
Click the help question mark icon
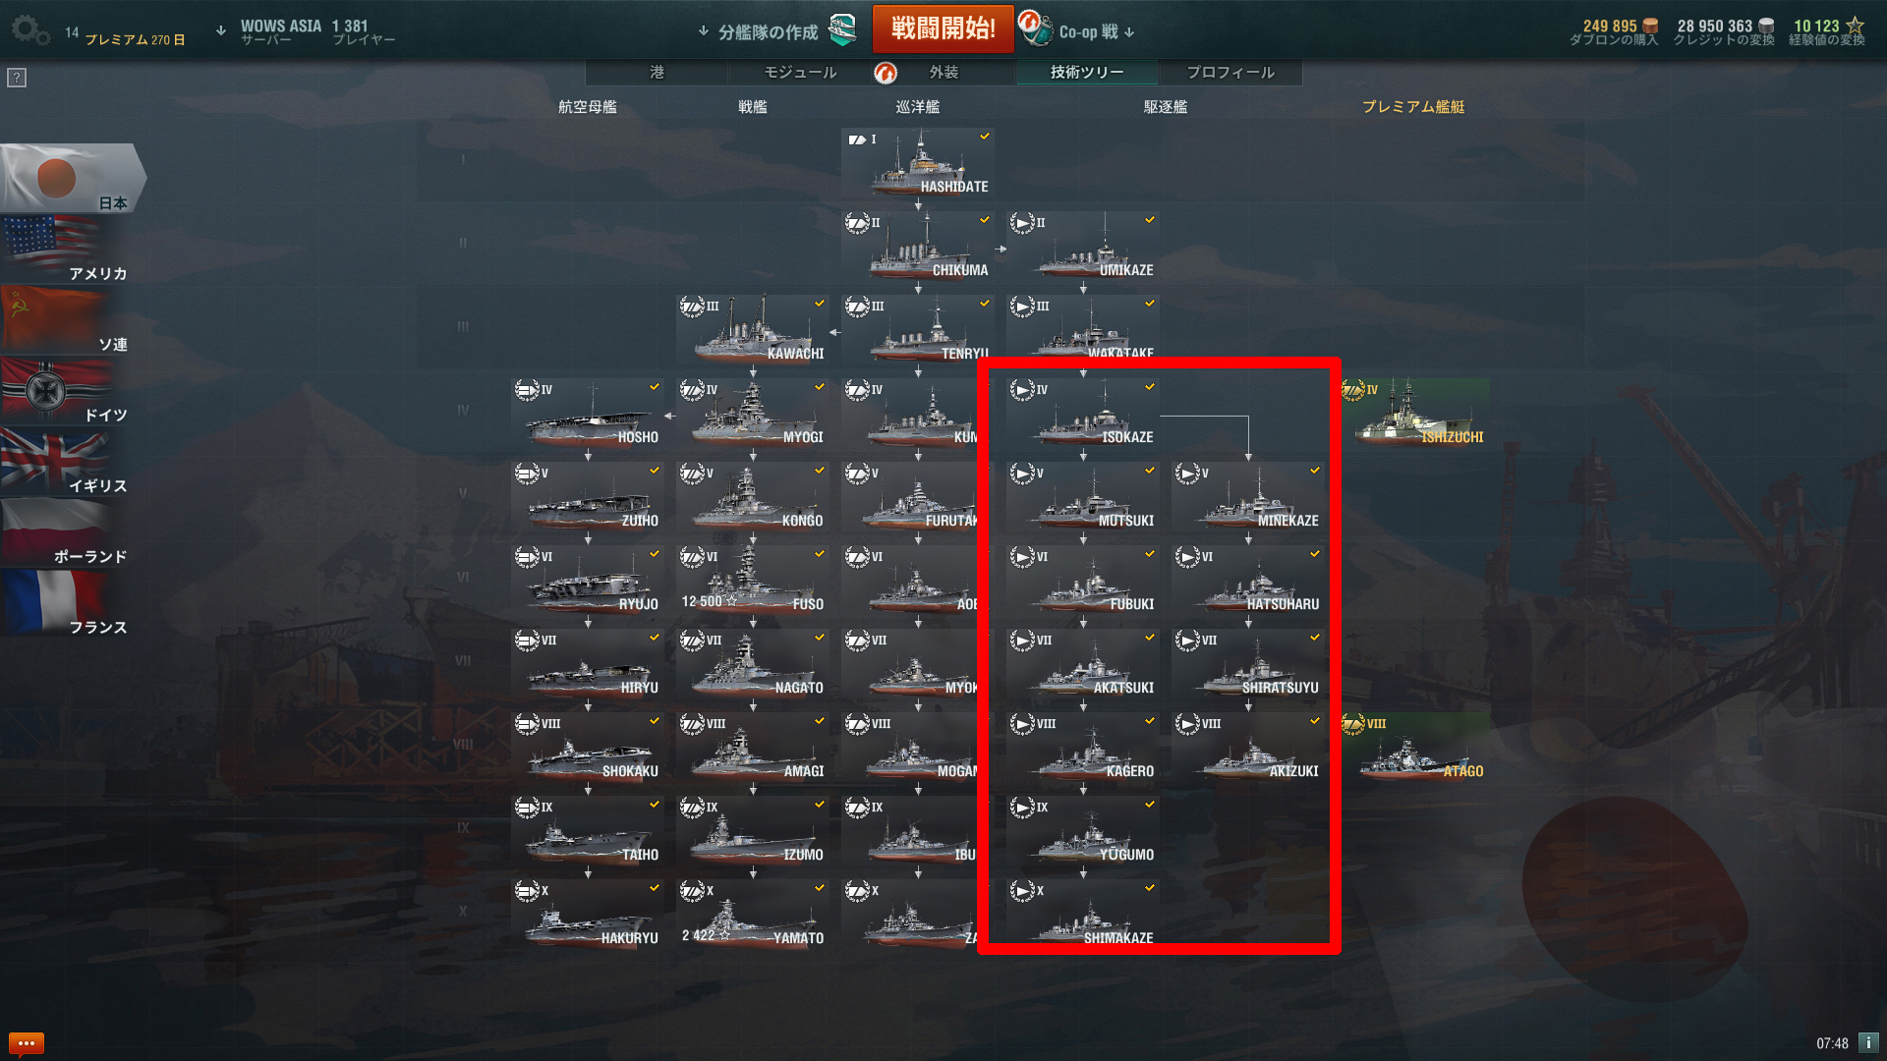coord(17,78)
